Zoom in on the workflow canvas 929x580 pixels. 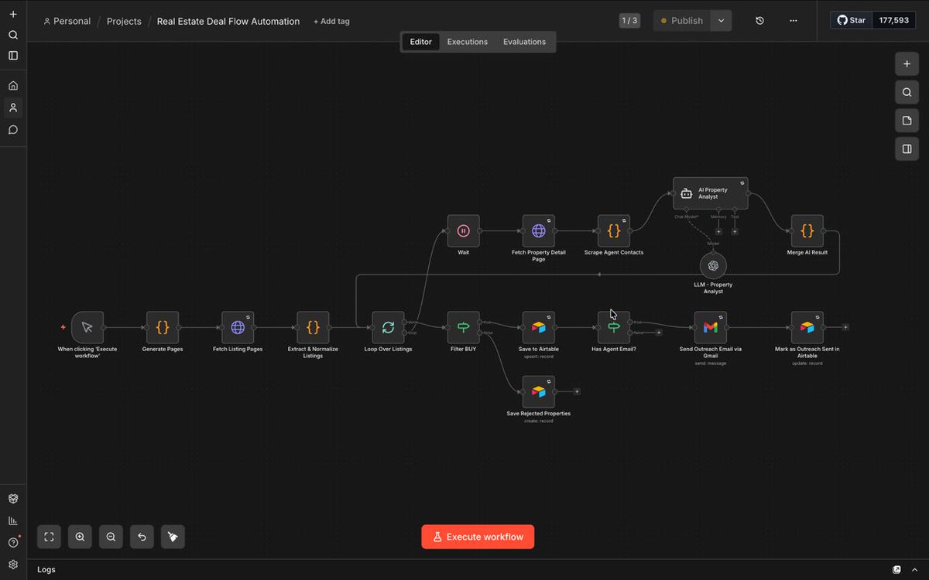tap(80, 537)
